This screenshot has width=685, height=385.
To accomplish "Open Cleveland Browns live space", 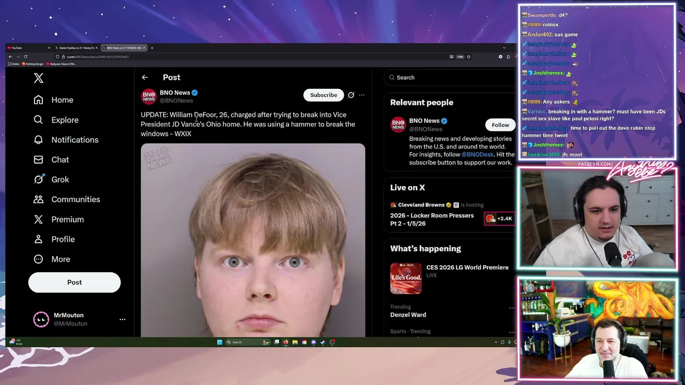I will [432, 219].
